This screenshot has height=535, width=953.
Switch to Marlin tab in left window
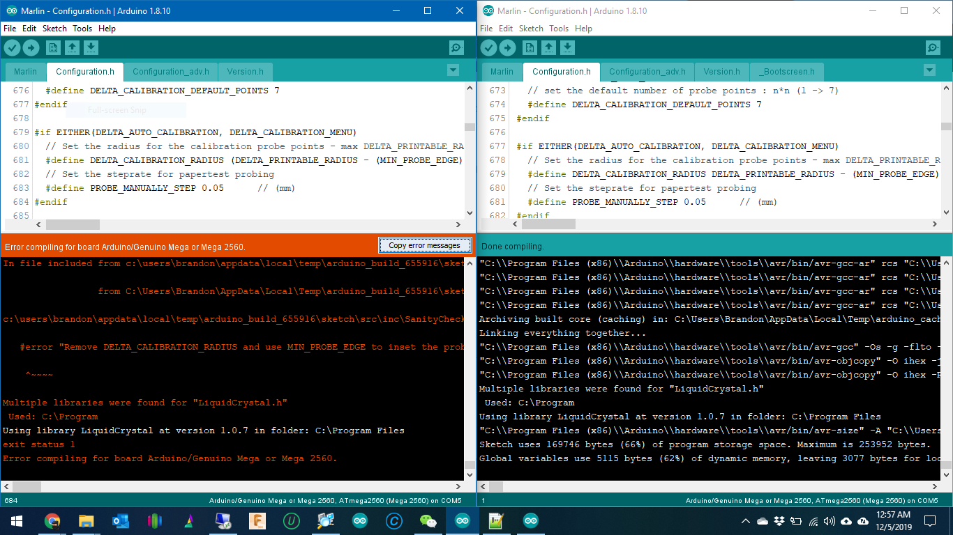(26, 72)
